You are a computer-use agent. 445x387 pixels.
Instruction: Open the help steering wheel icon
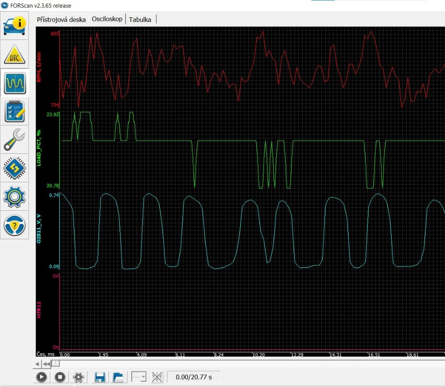[15, 225]
